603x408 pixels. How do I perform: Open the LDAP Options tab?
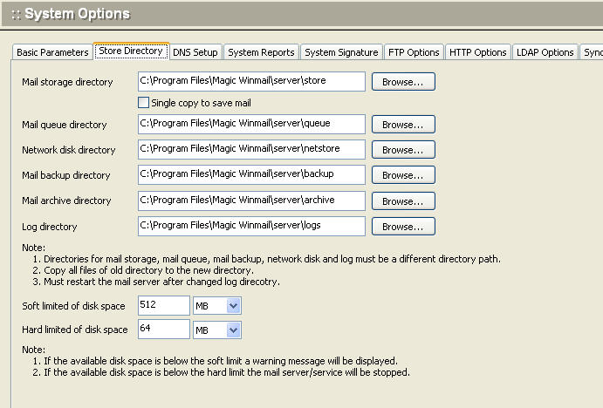point(545,52)
